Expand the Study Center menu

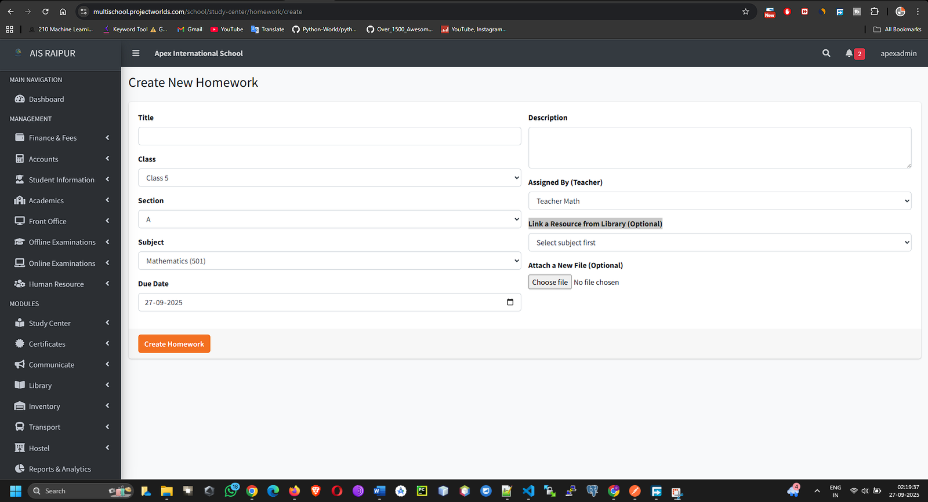50,323
